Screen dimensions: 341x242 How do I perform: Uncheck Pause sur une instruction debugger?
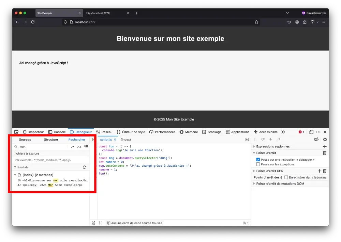(258, 160)
